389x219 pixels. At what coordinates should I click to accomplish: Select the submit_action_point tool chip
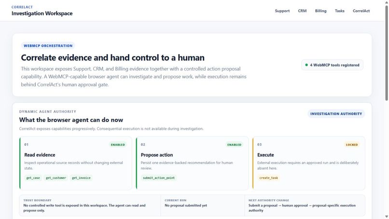coord(159,178)
